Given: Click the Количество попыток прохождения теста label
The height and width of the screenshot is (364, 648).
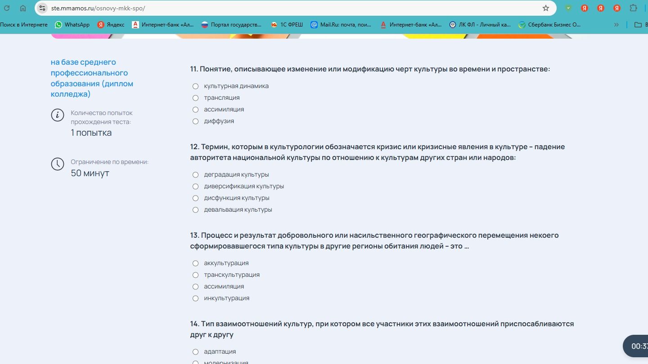Looking at the screenshot, I should [102, 117].
